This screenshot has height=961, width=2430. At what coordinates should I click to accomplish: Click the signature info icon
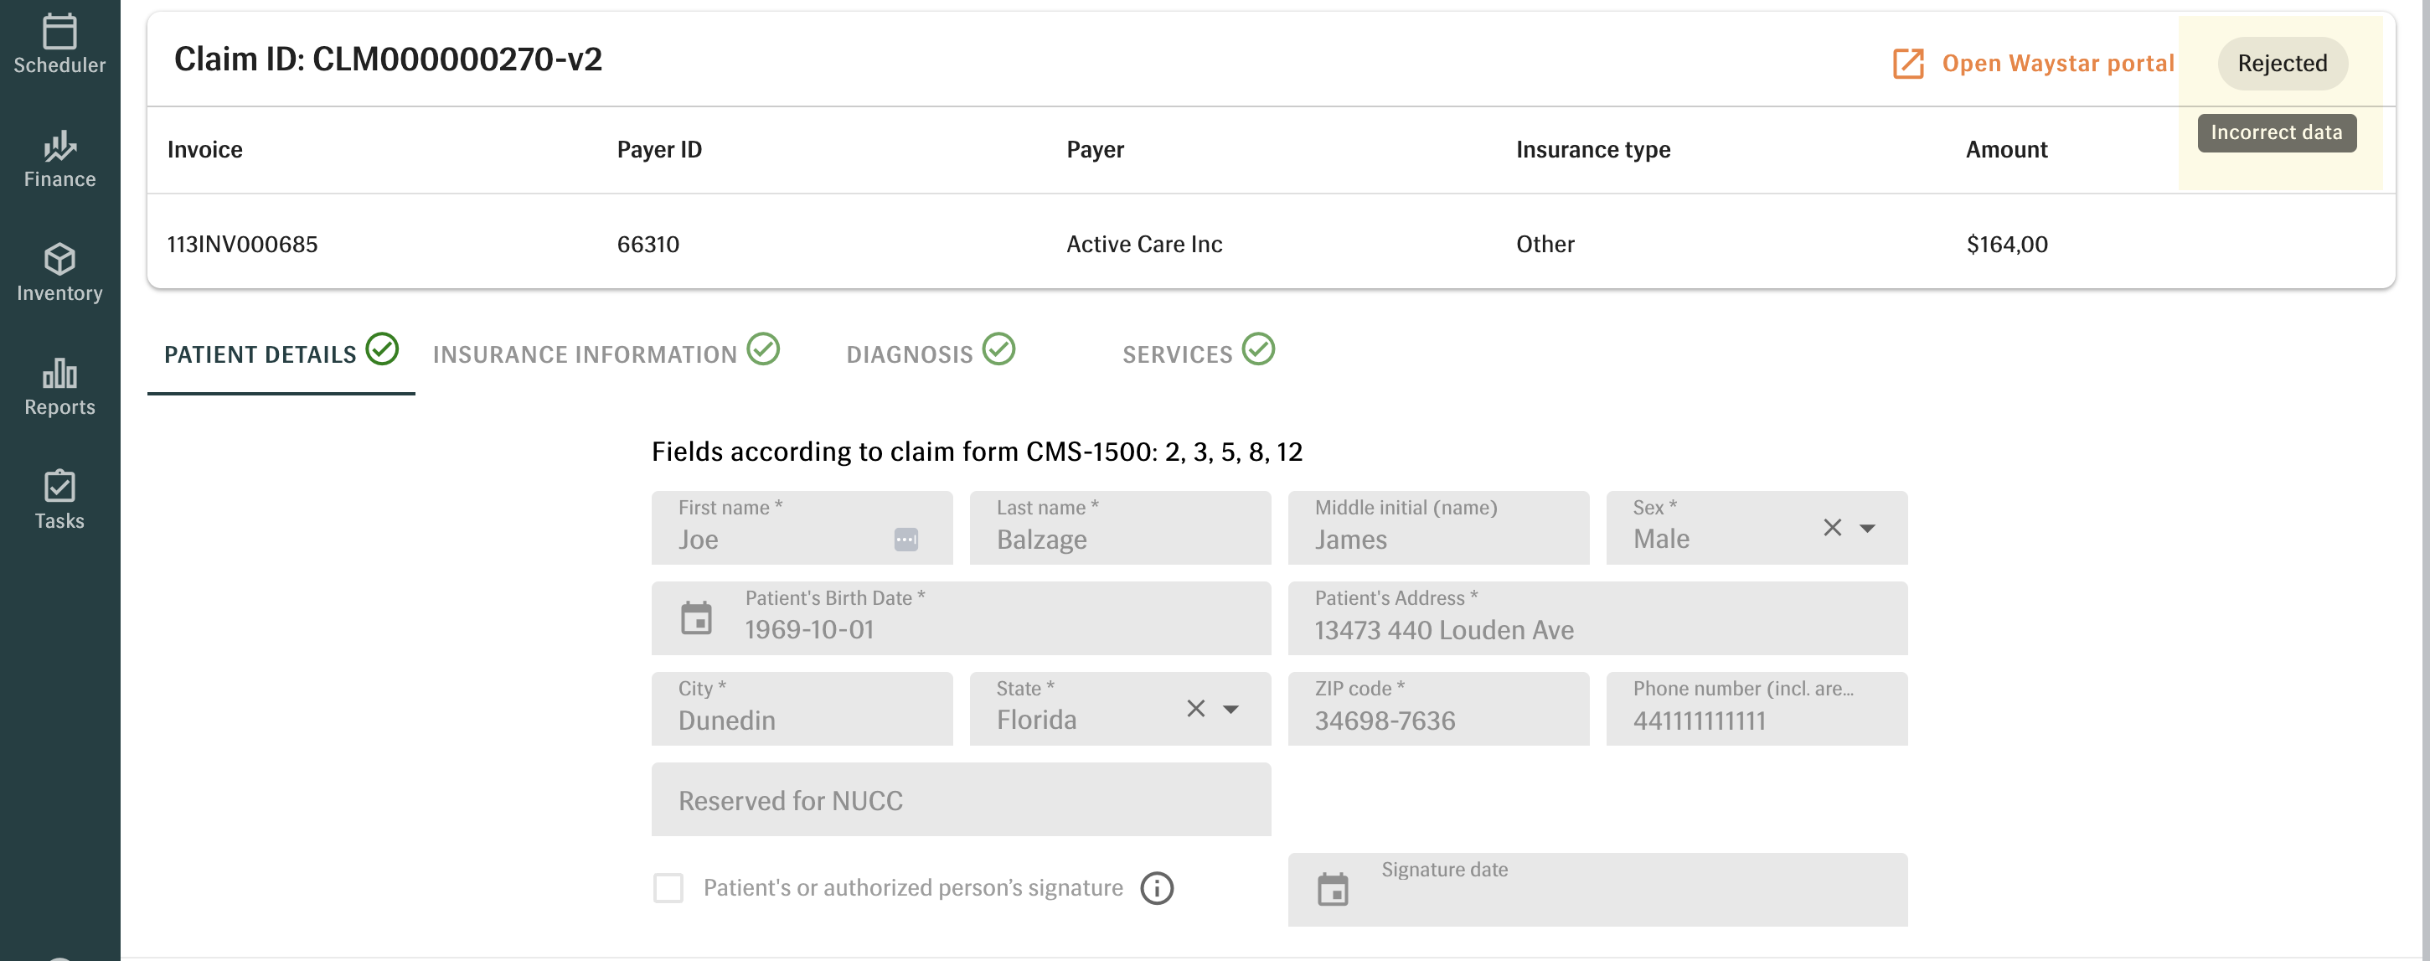[1157, 887]
